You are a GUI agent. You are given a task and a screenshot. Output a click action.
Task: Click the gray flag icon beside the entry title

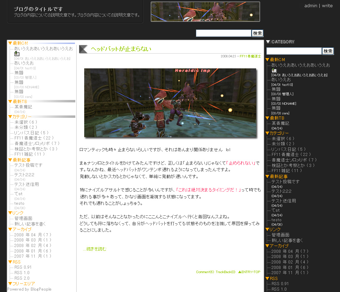[x=83, y=49]
